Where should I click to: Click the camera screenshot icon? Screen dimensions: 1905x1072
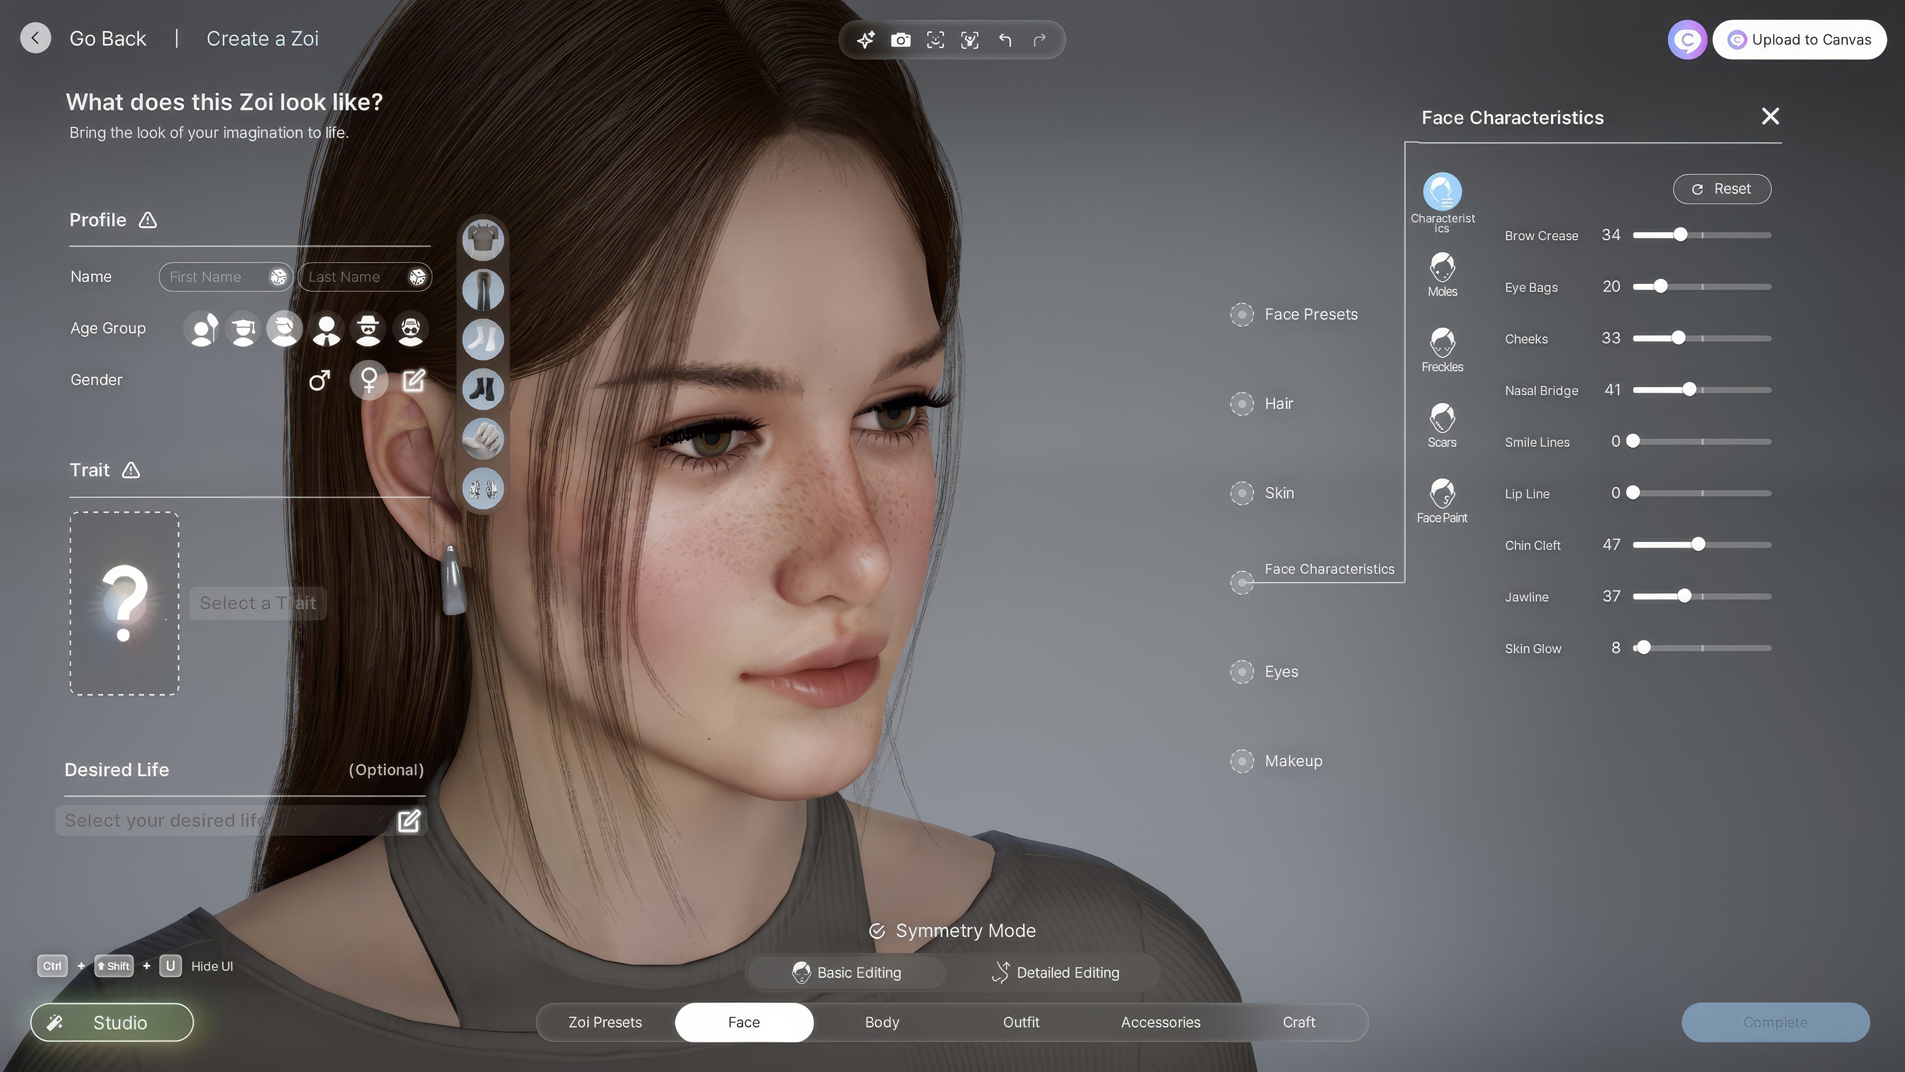point(900,40)
